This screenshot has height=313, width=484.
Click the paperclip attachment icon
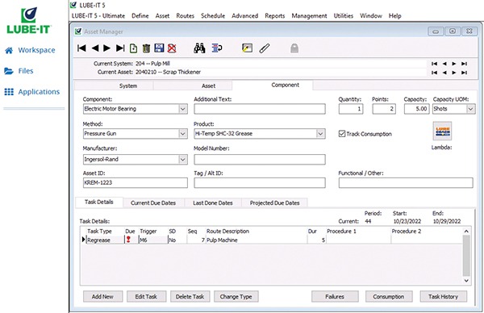[265, 48]
